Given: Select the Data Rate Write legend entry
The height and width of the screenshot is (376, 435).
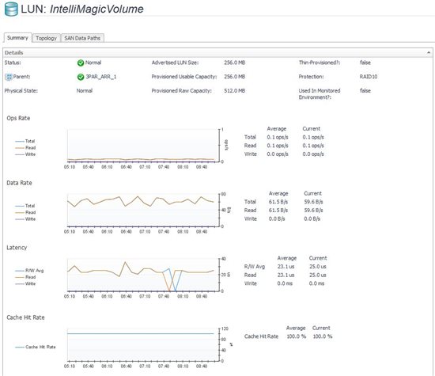Looking at the screenshot, I should coord(25,219).
